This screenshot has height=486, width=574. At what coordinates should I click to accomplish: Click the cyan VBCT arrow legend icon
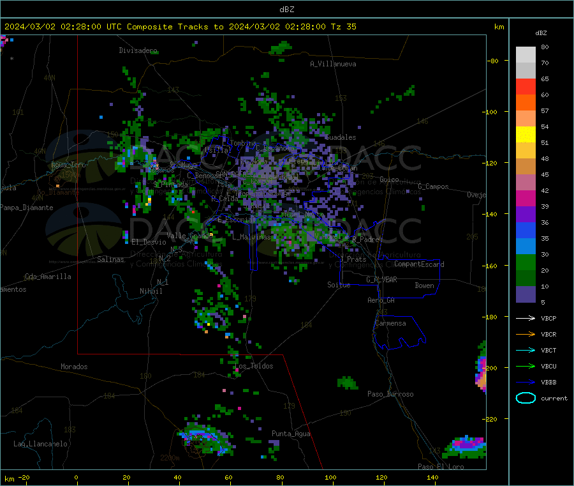526,350
